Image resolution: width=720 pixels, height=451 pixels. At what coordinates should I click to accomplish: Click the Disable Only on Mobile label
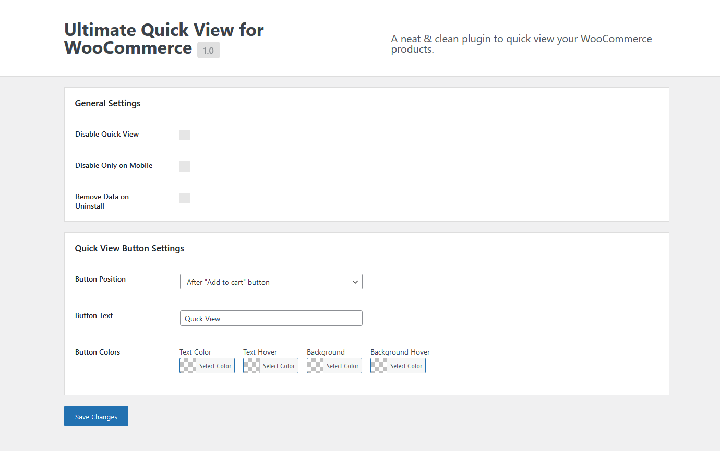point(114,165)
